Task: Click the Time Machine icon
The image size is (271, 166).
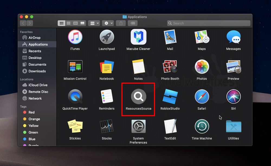Action: (x=202, y=126)
